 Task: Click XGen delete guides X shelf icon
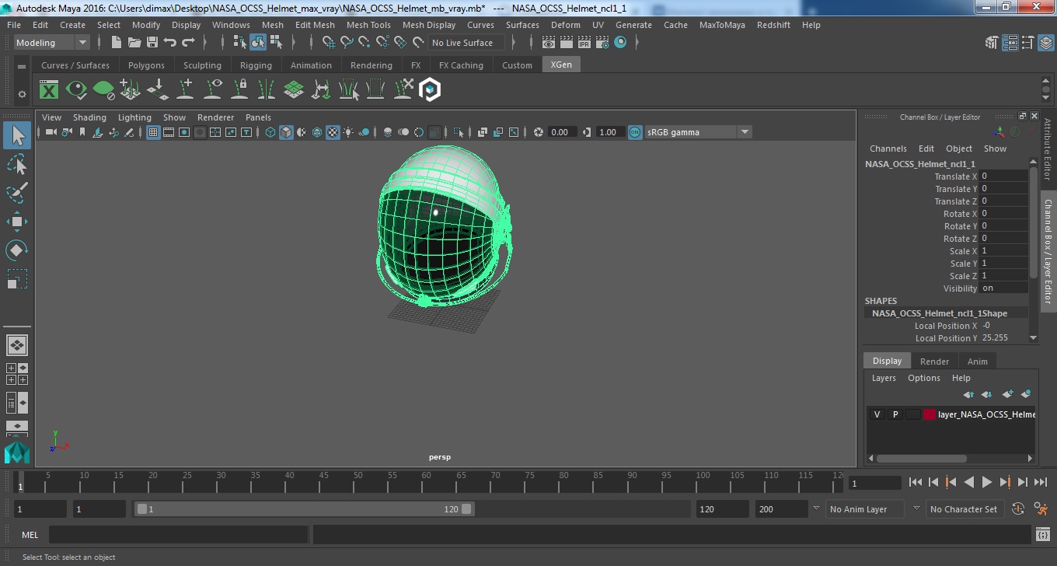tap(403, 90)
